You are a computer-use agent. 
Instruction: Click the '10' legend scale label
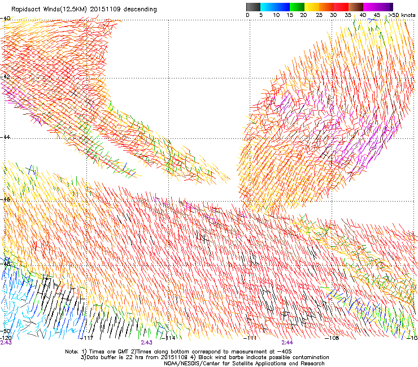pos(276,15)
